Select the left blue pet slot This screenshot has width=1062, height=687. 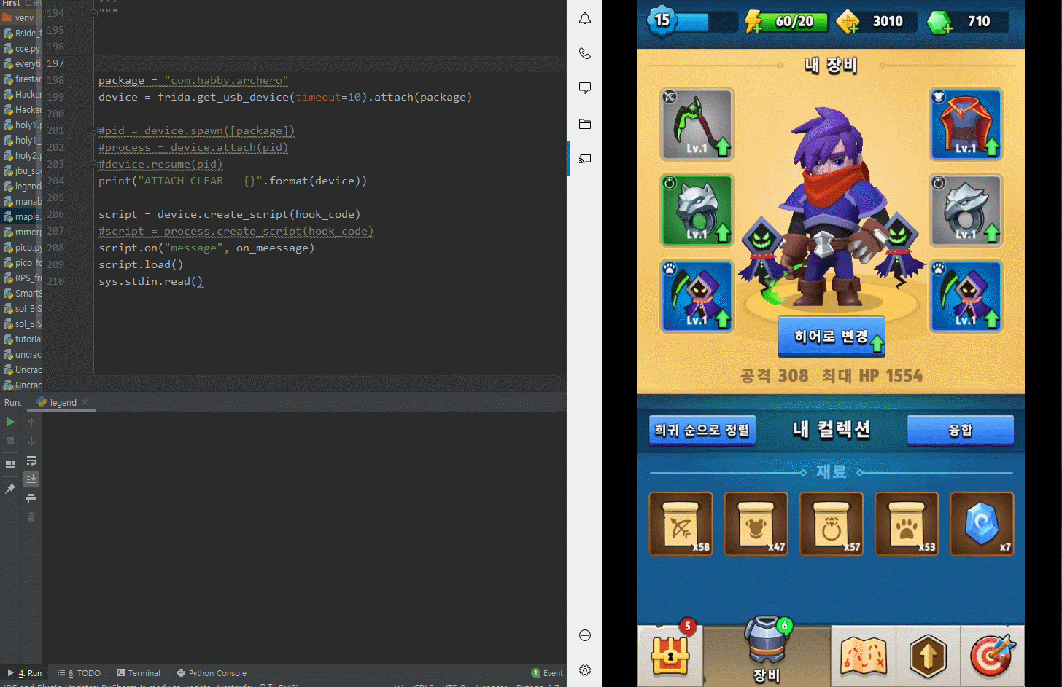tap(697, 296)
